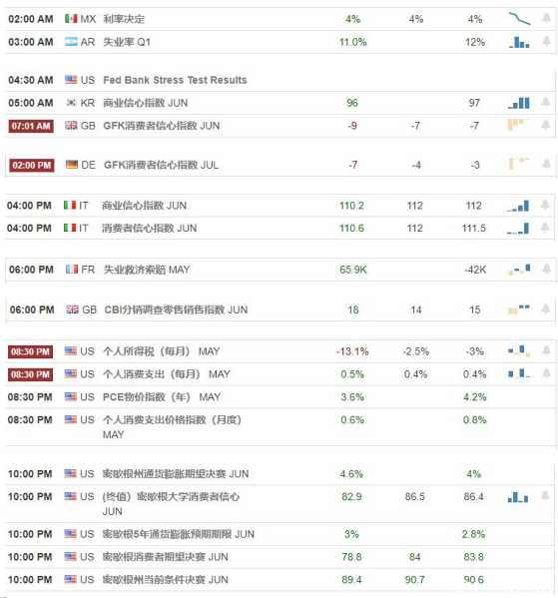Viewport: 558px width, 598px height.
Task: Click the 86.5 forecast value
Action: point(415,496)
